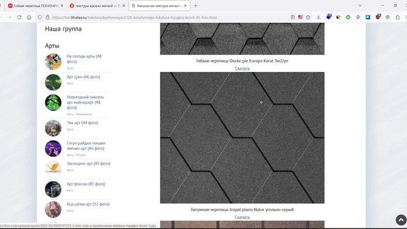Go forward to the next page
This screenshot has height=229, width=407.
pos(10,17)
